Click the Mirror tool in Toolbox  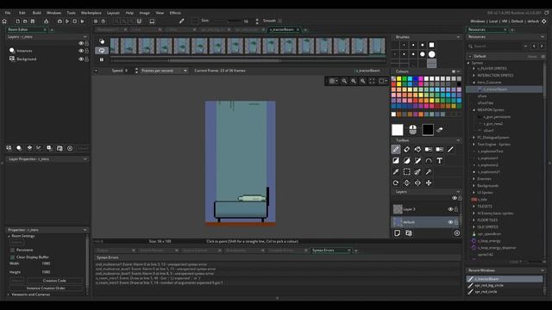pyautogui.click(x=417, y=183)
